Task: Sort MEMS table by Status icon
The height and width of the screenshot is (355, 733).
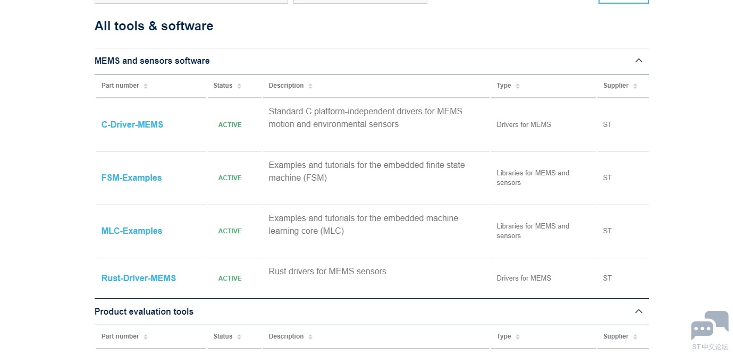Action: (239, 86)
